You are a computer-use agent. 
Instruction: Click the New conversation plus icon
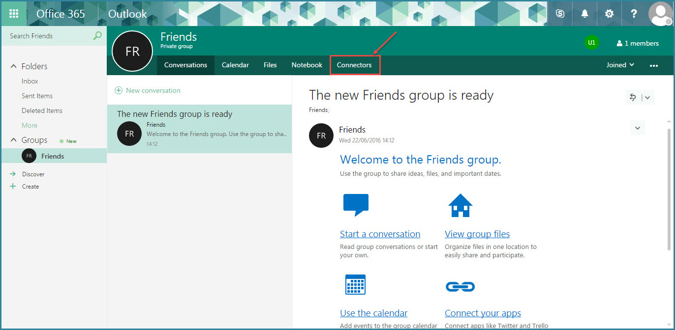point(119,90)
